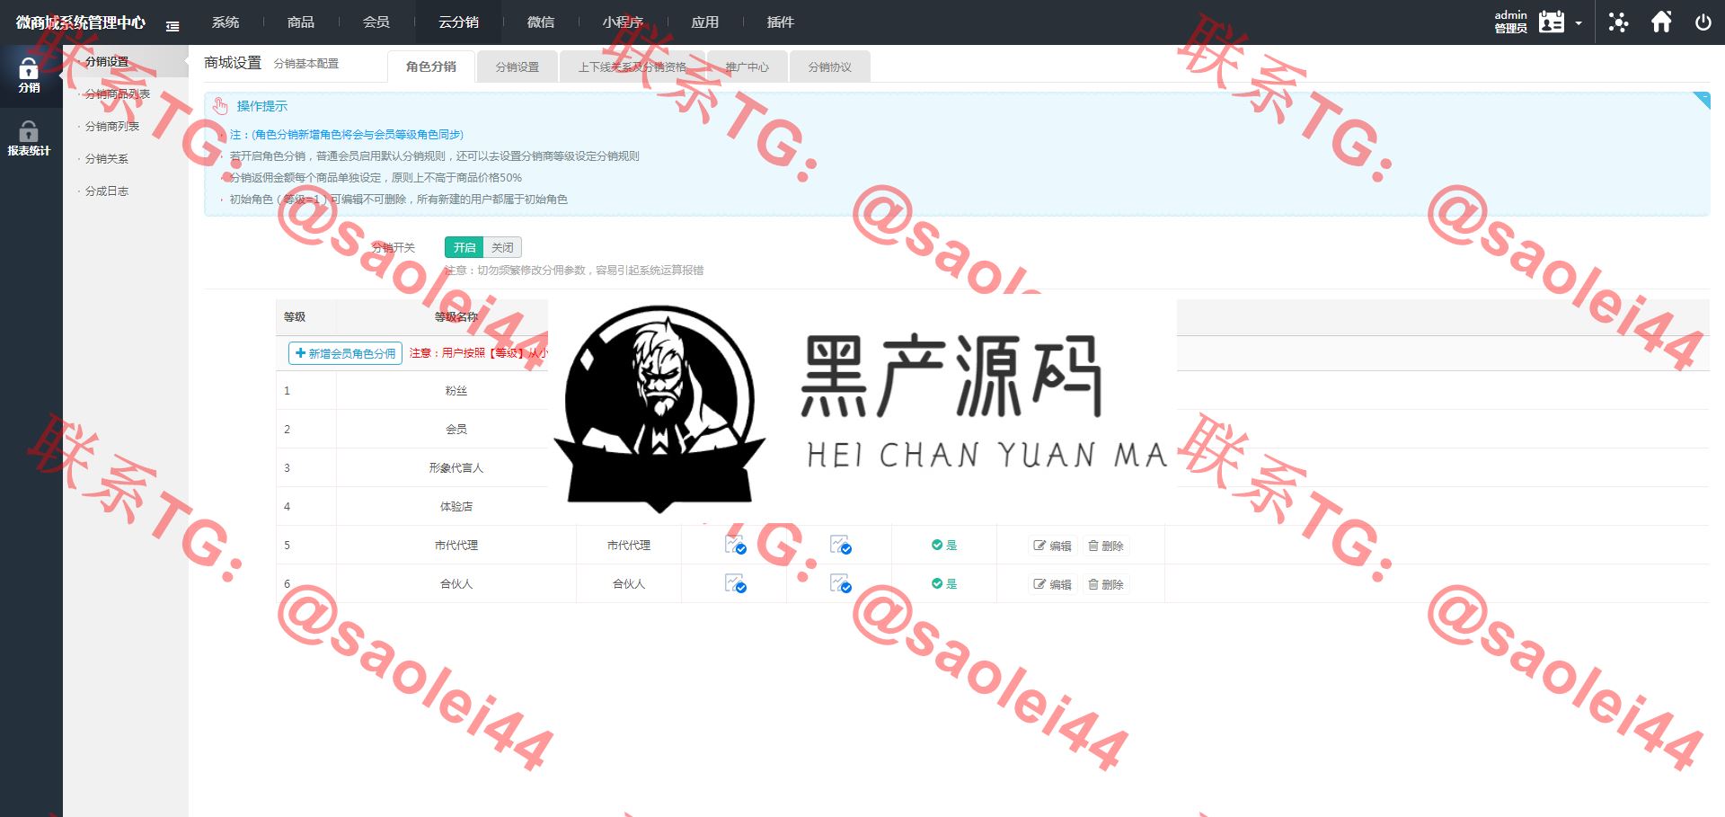
Task: Click the 体验店 level name cell
Action: (456, 507)
